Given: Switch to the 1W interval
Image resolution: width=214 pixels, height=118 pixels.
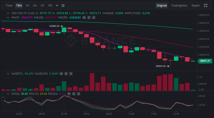Looking at the screenshot, I should (x=50, y=5).
